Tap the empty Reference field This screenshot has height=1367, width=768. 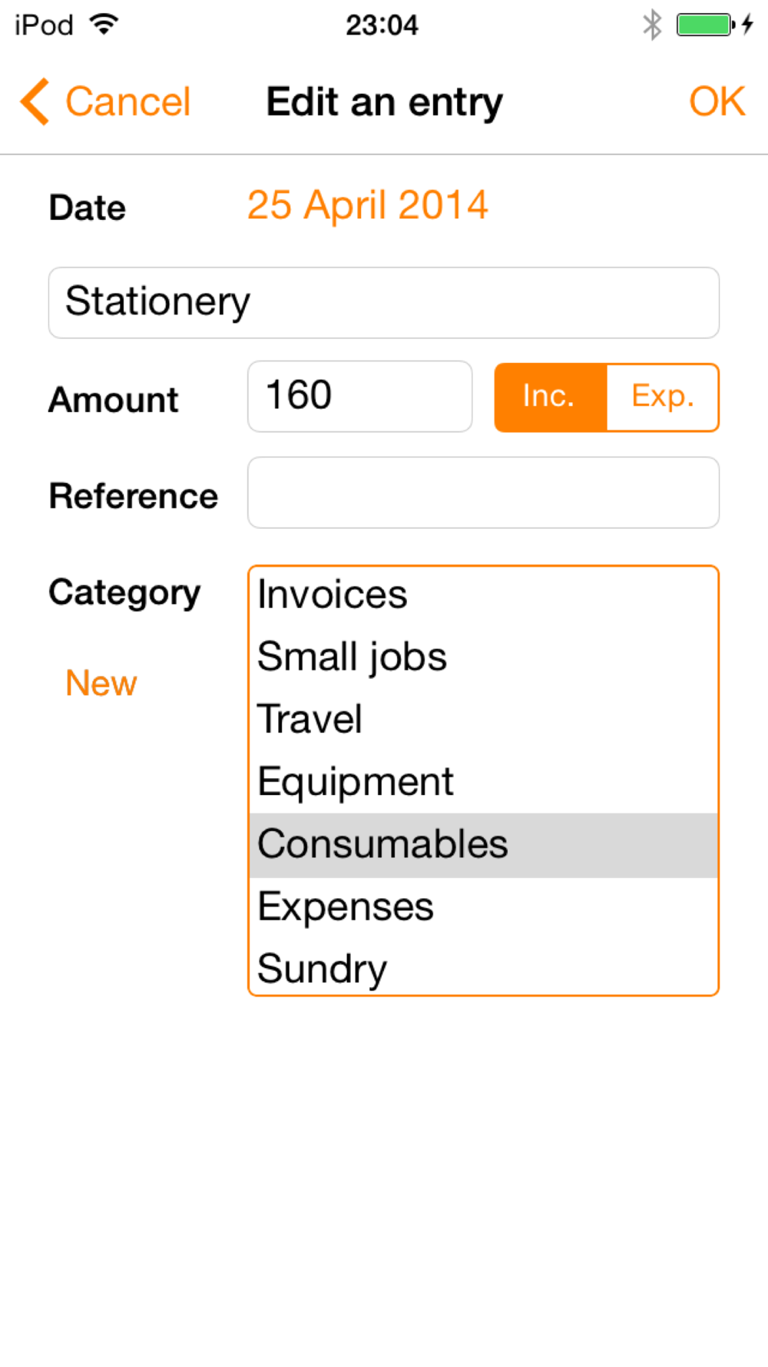483,493
